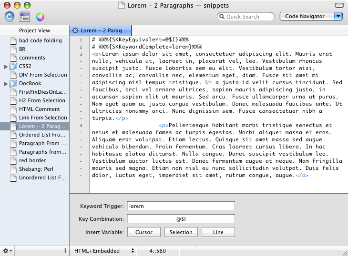Screen dimensions: 348x256
Task: Expand the CSS2 folder
Action: click(6, 67)
